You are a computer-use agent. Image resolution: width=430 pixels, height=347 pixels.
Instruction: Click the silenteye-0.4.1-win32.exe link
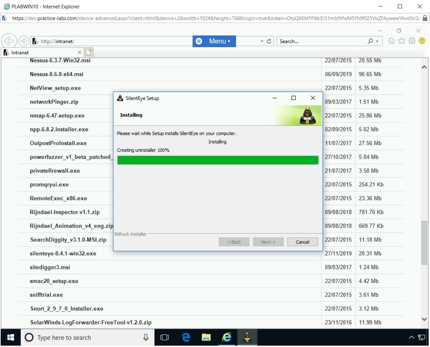pos(63,253)
